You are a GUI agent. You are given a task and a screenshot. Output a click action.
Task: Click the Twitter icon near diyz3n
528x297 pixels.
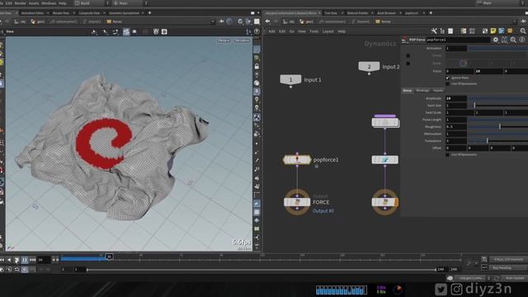click(x=441, y=289)
